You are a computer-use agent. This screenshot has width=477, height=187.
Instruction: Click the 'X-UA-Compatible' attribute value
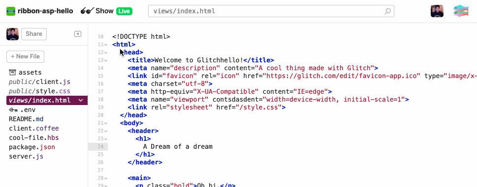[226, 91]
